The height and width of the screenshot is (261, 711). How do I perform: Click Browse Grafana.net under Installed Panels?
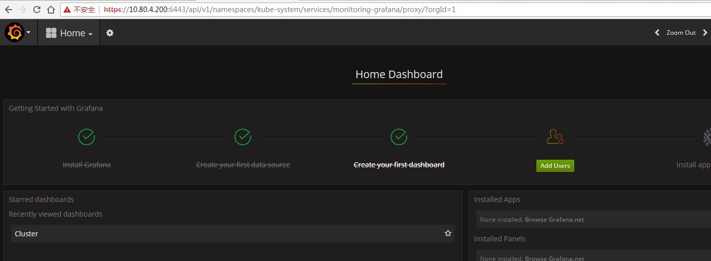[x=555, y=258]
